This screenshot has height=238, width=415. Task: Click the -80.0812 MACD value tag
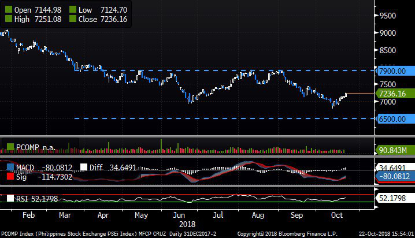click(393, 177)
